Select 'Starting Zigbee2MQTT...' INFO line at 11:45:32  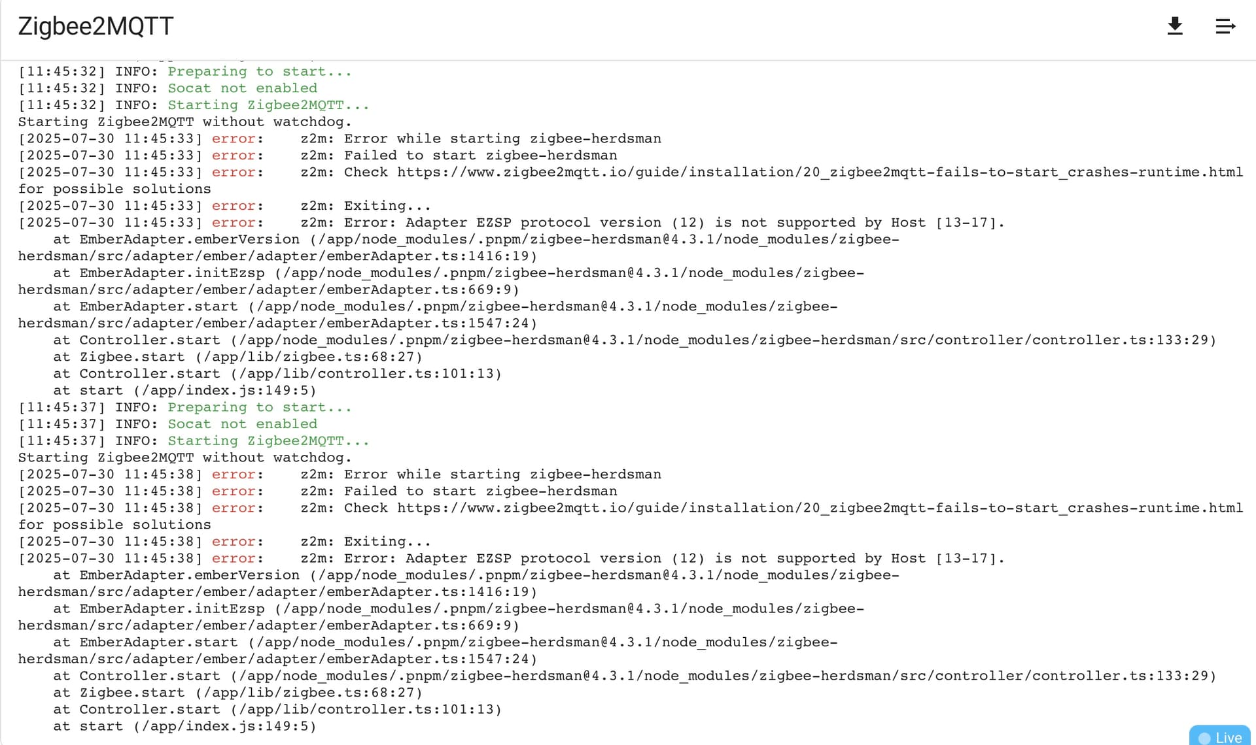click(x=194, y=105)
